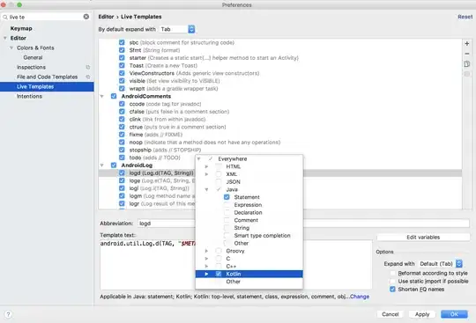
Task: Click the Apply button
Action: click(422, 314)
